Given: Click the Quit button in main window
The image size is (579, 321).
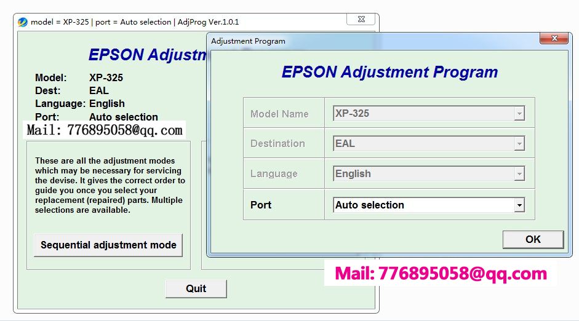Looking at the screenshot, I should (x=196, y=288).
